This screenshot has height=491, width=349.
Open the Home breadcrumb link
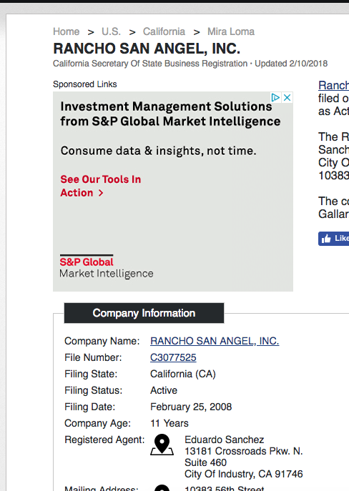click(x=66, y=31)
